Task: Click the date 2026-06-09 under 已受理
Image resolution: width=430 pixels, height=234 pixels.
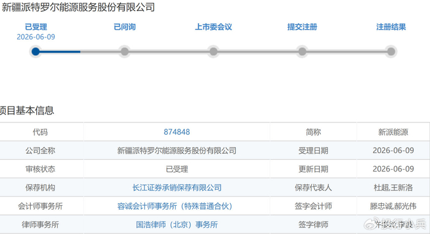Action: tap(36, 37)
